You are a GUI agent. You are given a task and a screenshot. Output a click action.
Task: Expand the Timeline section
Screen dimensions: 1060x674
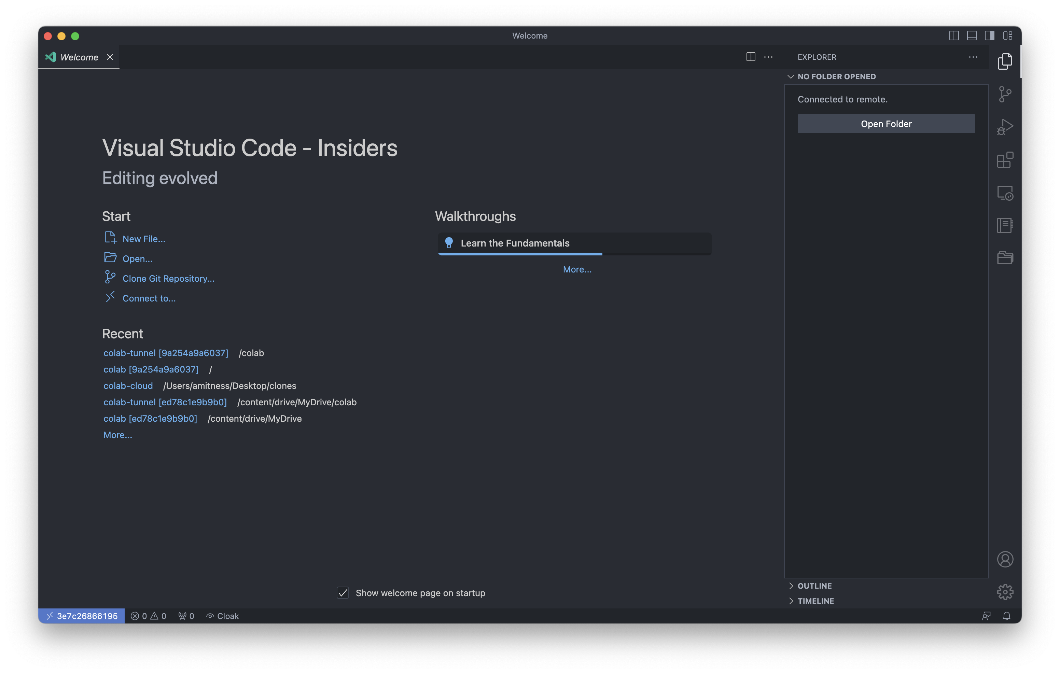(815, 601)
